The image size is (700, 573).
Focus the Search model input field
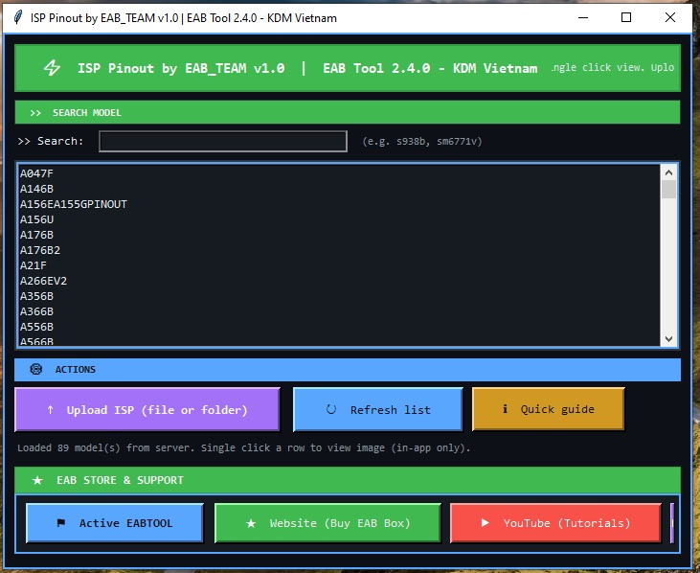pos(222,142)
